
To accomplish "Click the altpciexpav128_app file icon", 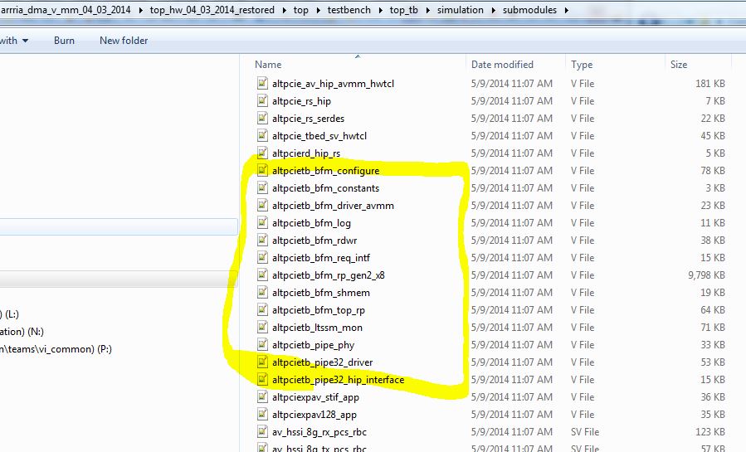I will pos(262,415).
